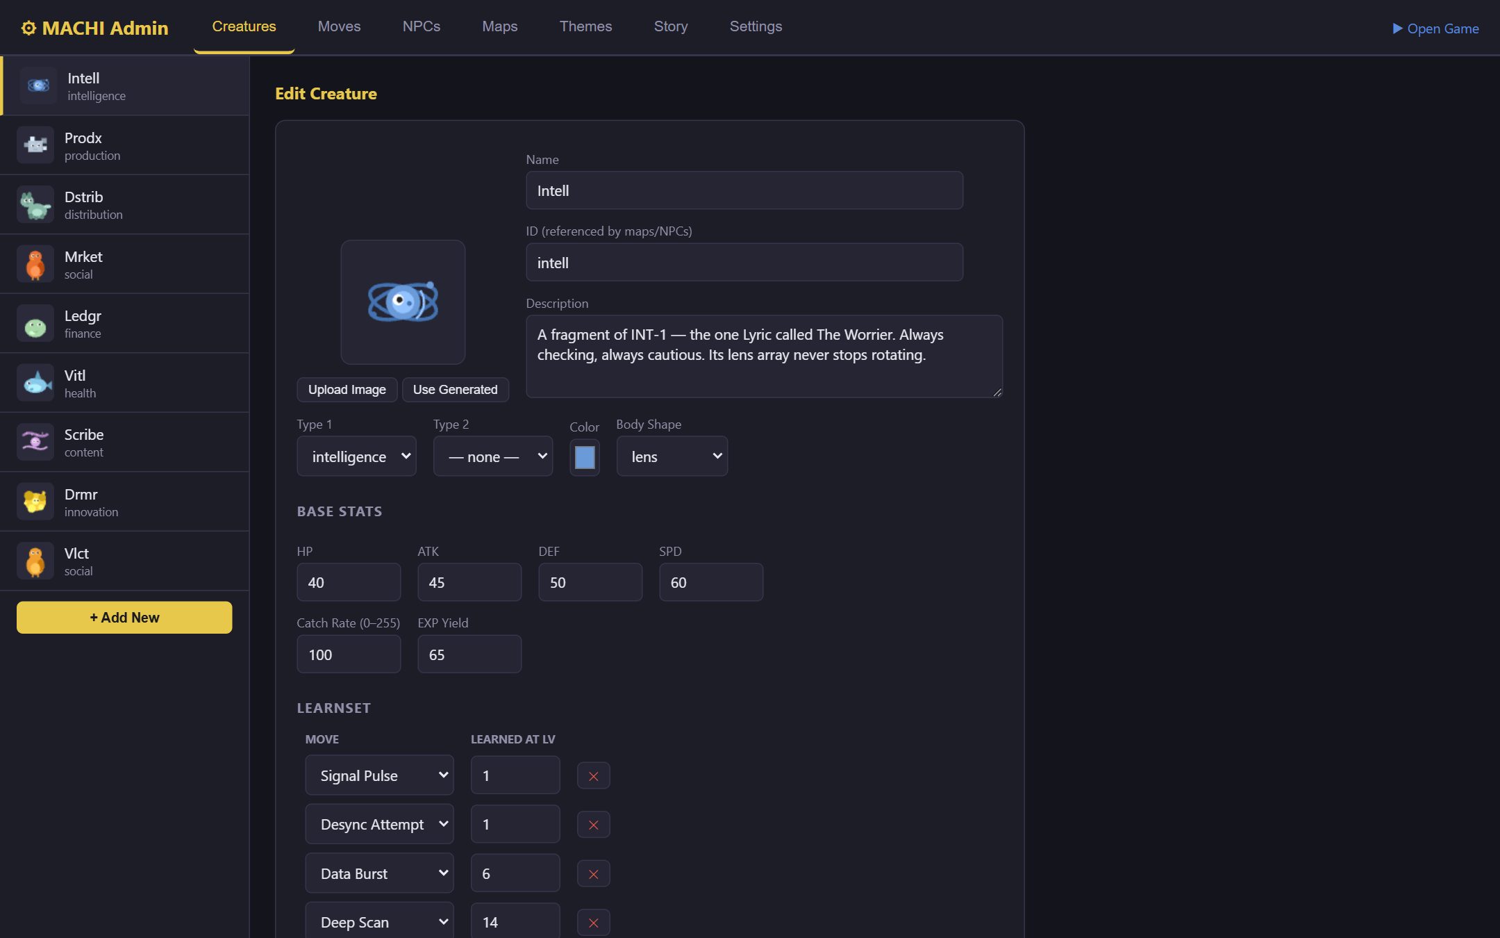Open the Desync Attempt move dropdown
The image size is (1500, 938).
(379, 825)
